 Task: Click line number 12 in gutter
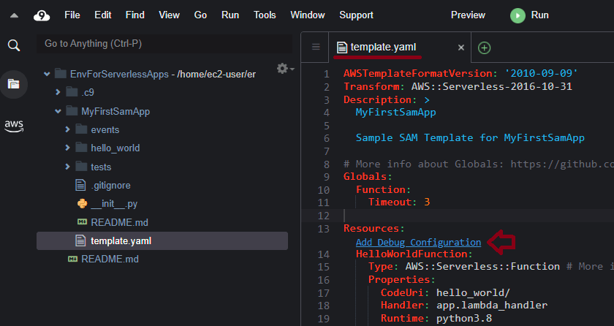tap(323, 216)
